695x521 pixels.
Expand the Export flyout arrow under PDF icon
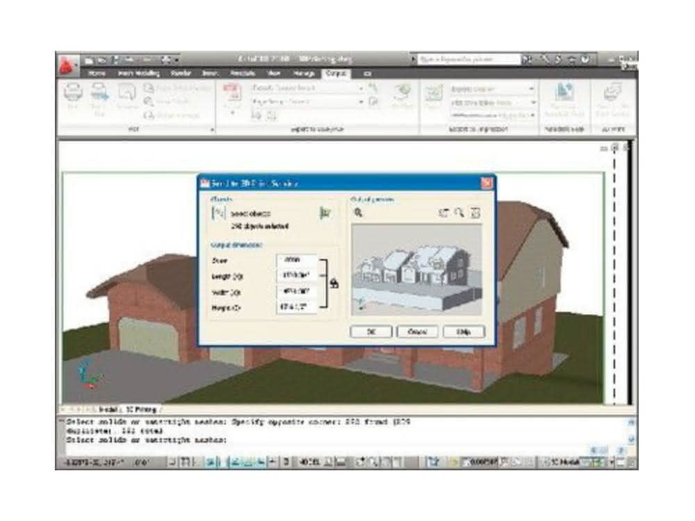(x=232, y=113)
